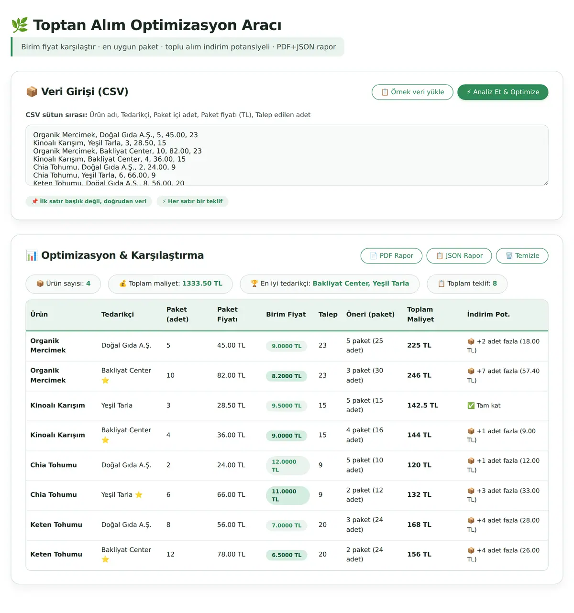Click Bakliyat Center, Yeşil Tarla best supplier text
The image size is (574, 613).
(361, 284)
